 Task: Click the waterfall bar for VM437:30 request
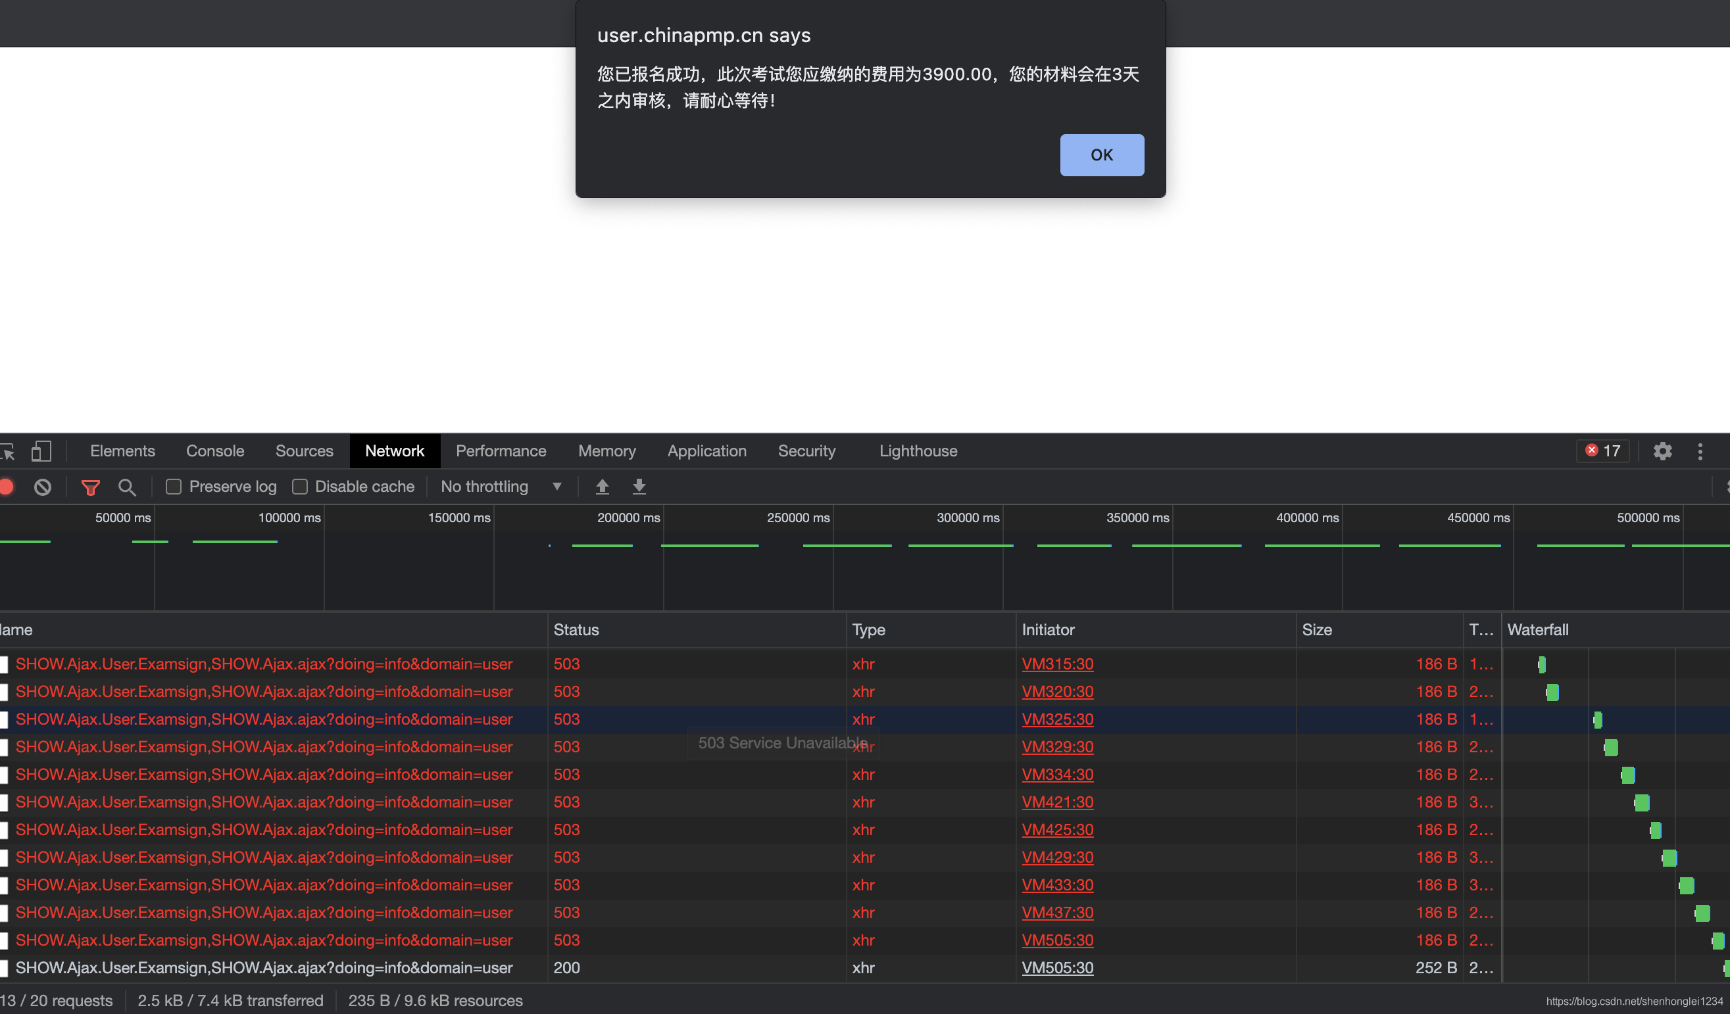(x=1702, y=913)
